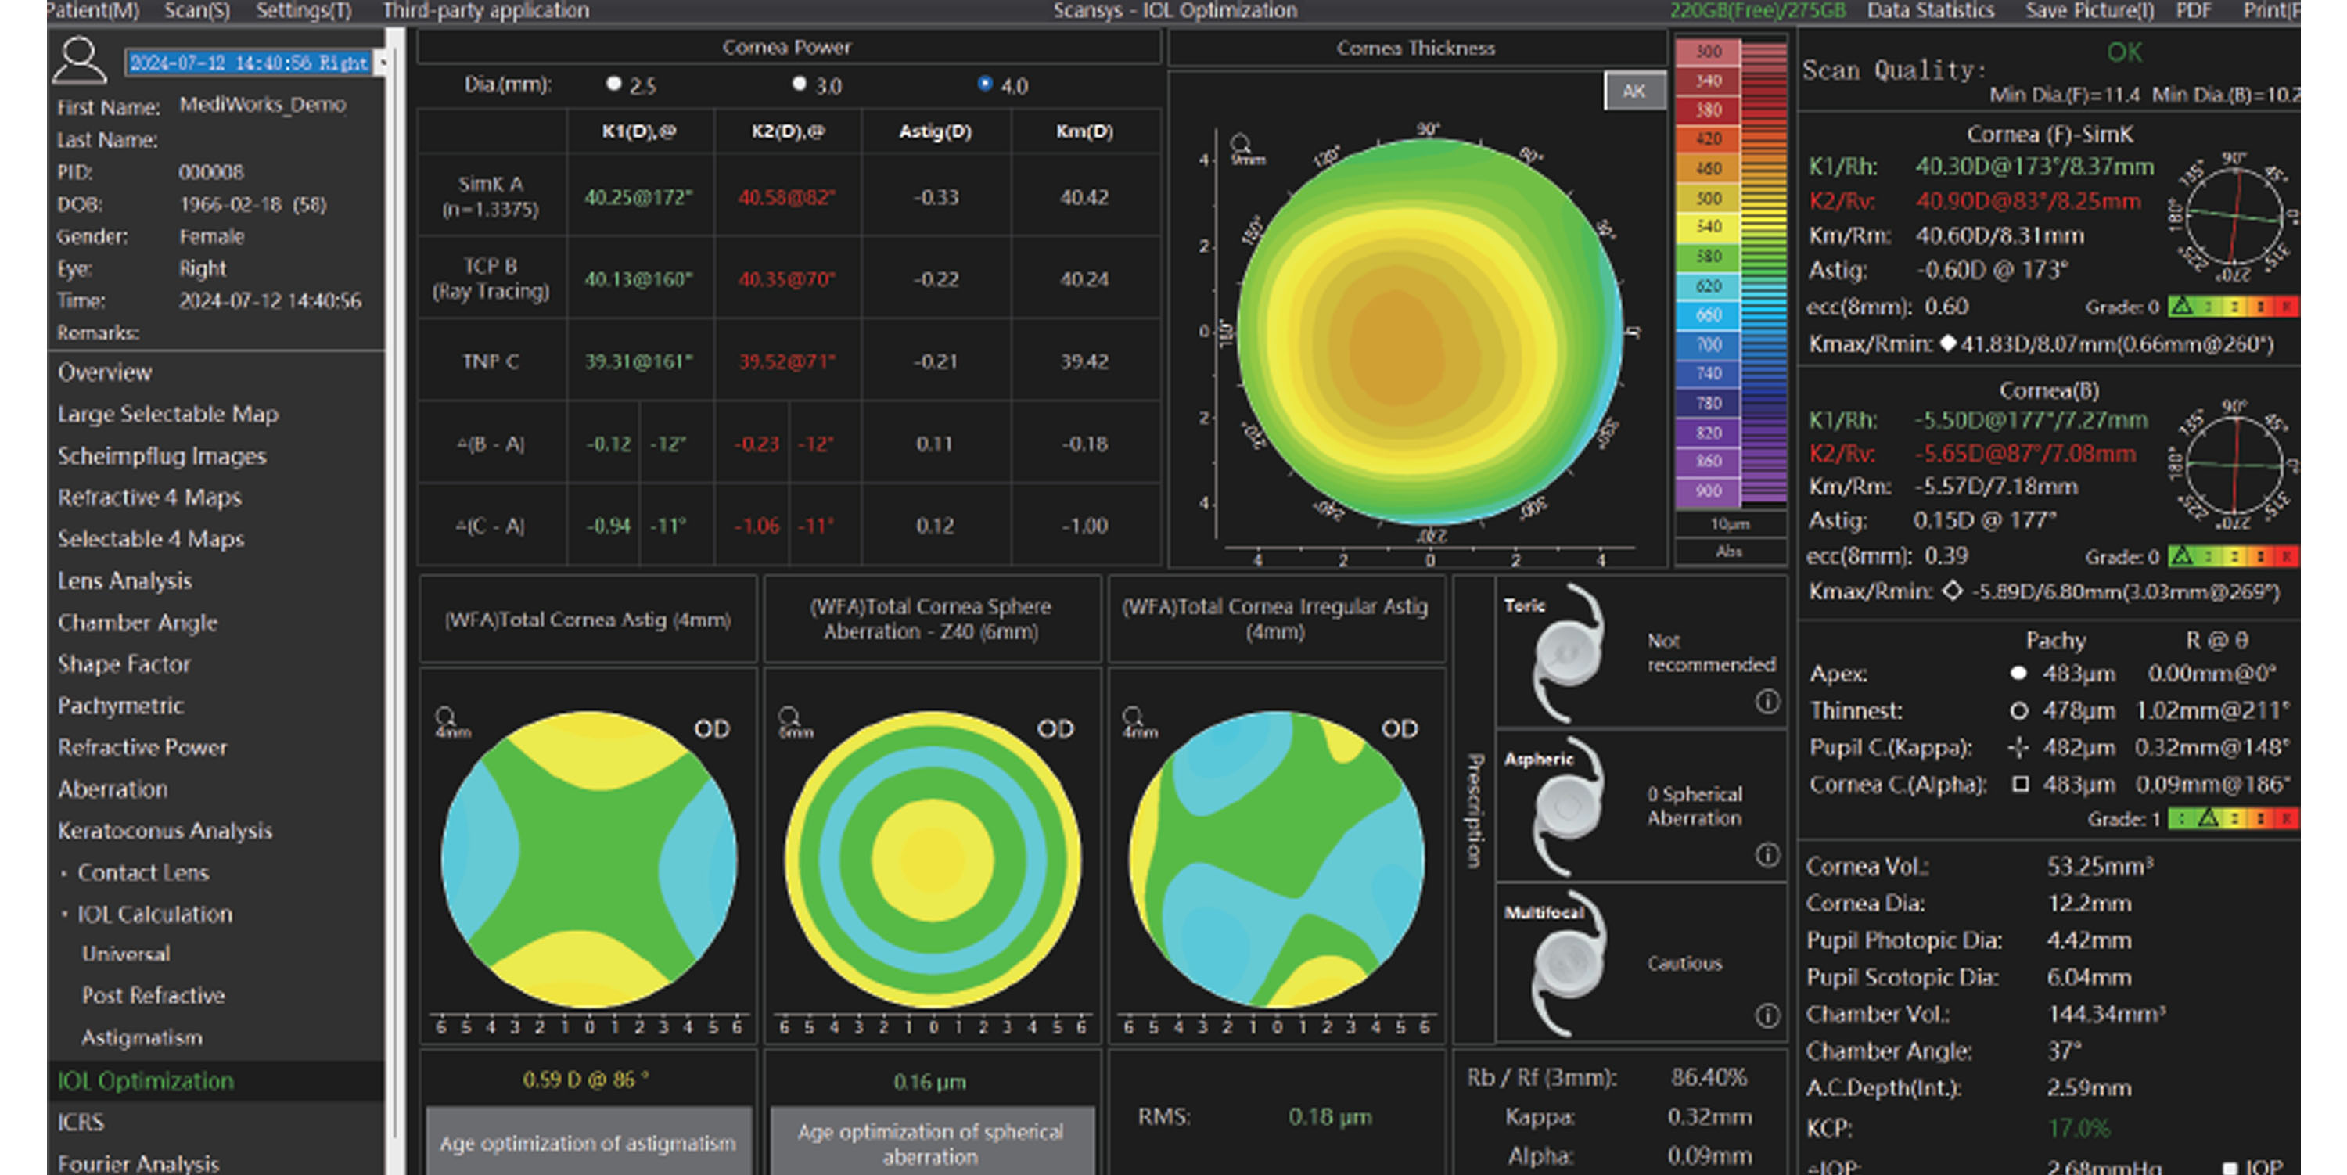Click the Aspheric lens info icon

coord(1767,854)
